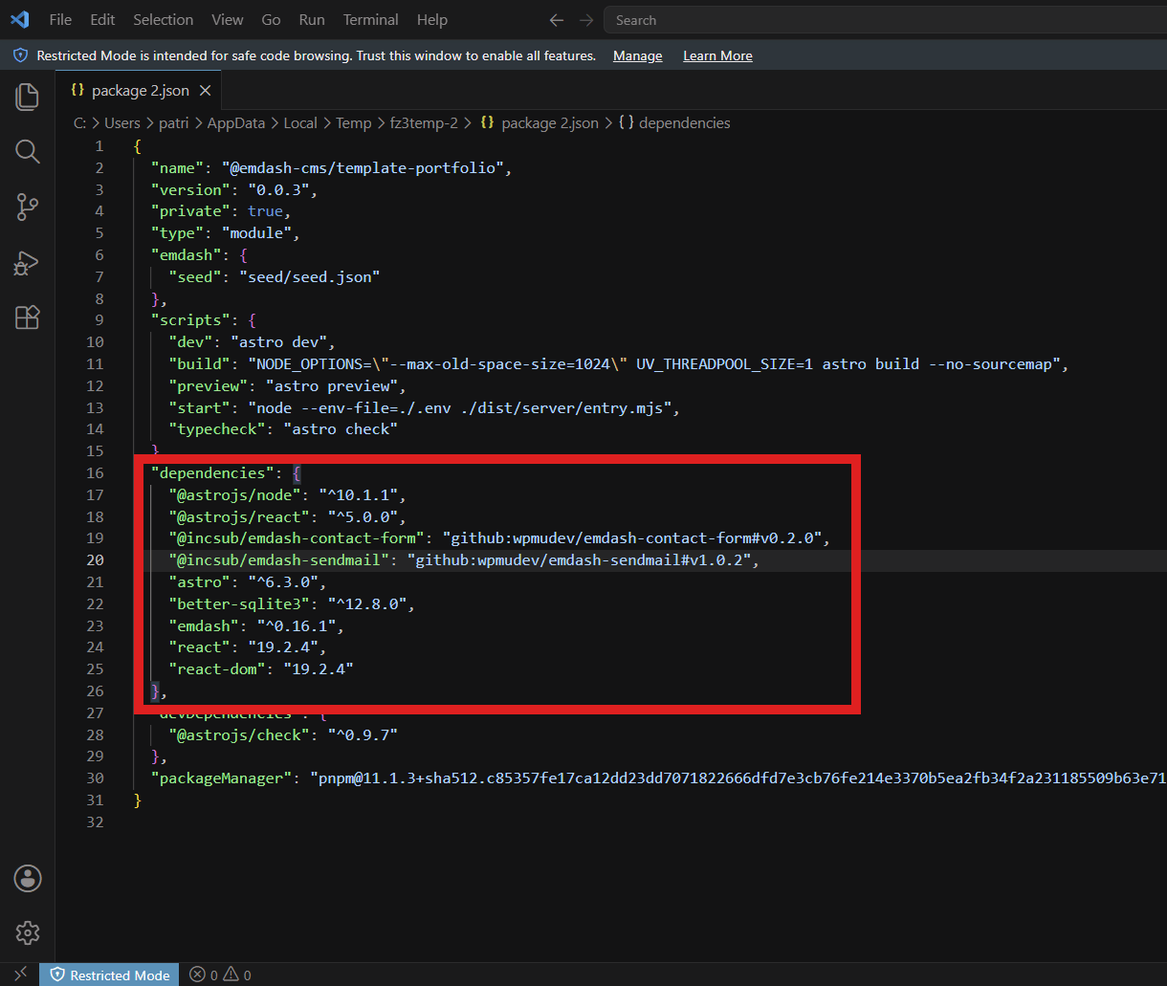Screen dimensions: 1167x986
Task: Click the "^0.16.1" emdash version
Action: pyautogui.click(x=296, y=626)
